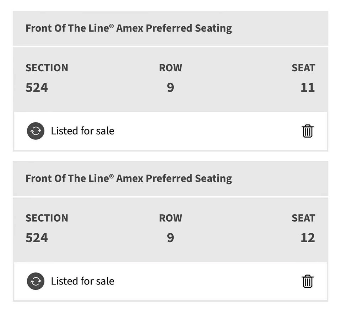This screenshot has height=315, width=341.
Task: Select the second Amex Preferred Seating header
Action: 129,178
